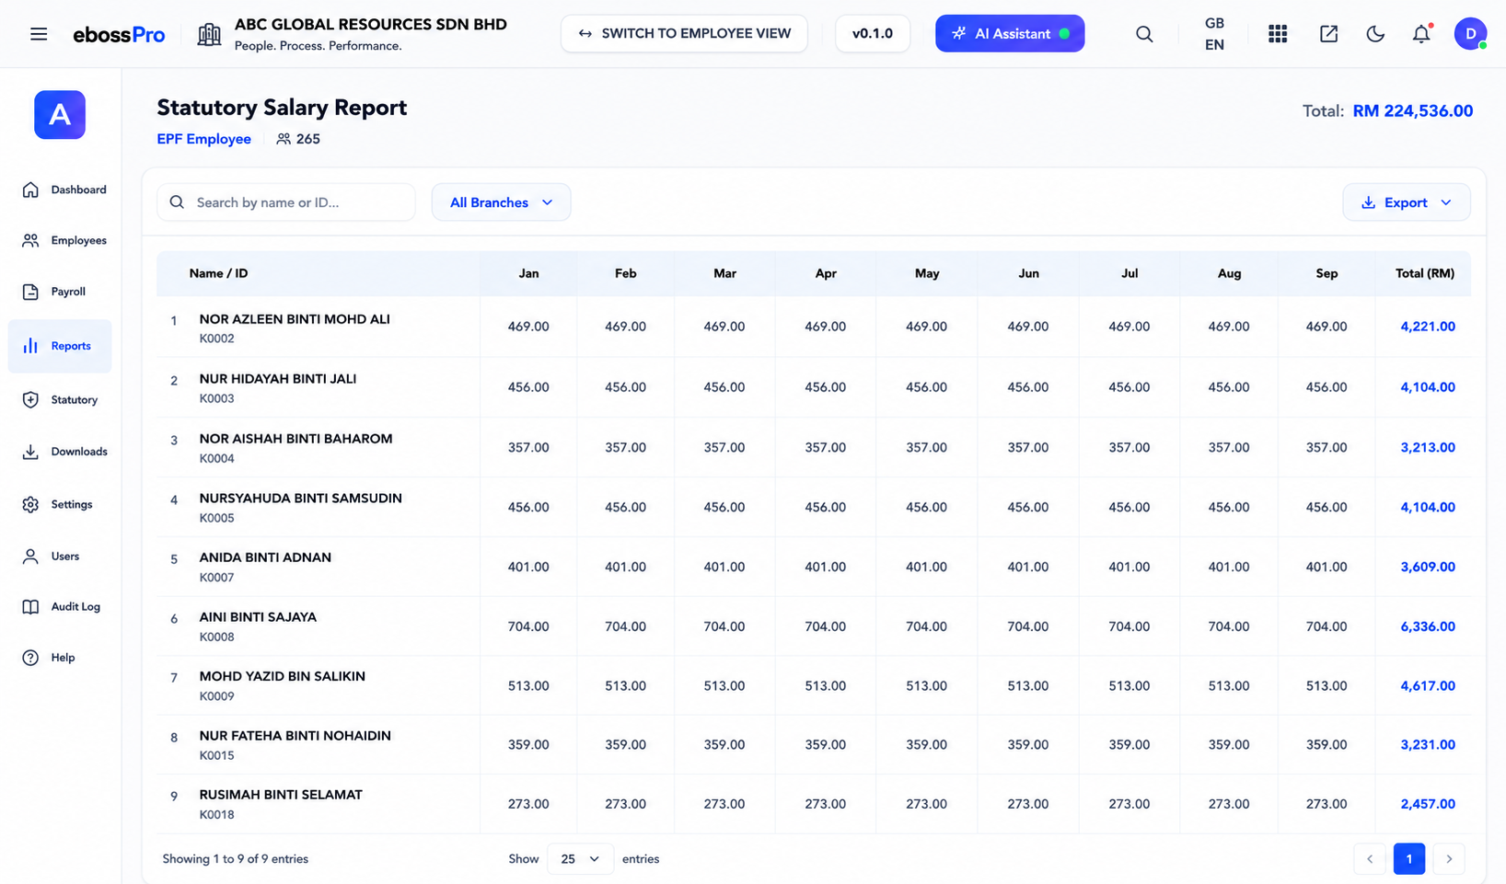Expand the Export dropdown chevron
Screen dimensions: 1506x884
[x=1446, y=202]
